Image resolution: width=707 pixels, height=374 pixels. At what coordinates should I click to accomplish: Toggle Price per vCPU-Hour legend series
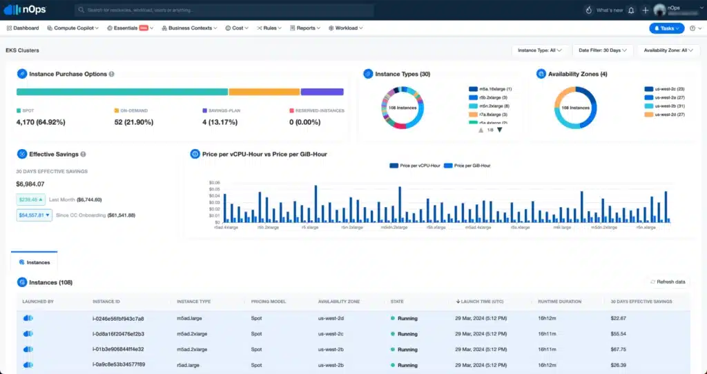415,166
